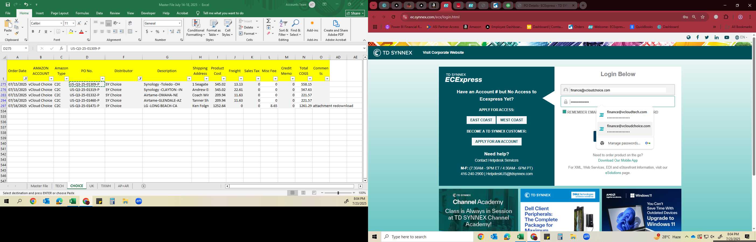Expand the font name Calibri dropdown
Viewport: 756px width, 242px height.
[61, 23]
